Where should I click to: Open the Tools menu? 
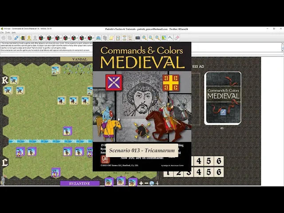click(x=8, y=32)
